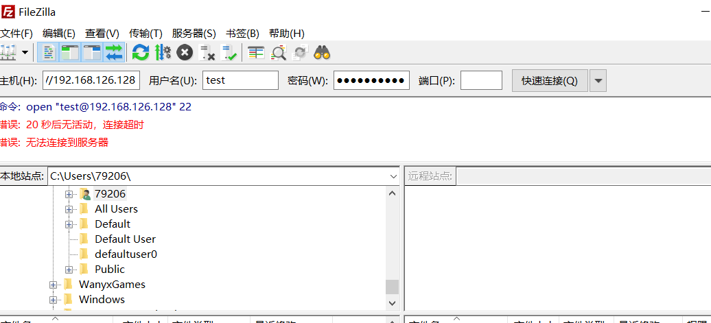Select the WanyxGames folder
This screenshot has width=711, height=323.
click(112, 285)
